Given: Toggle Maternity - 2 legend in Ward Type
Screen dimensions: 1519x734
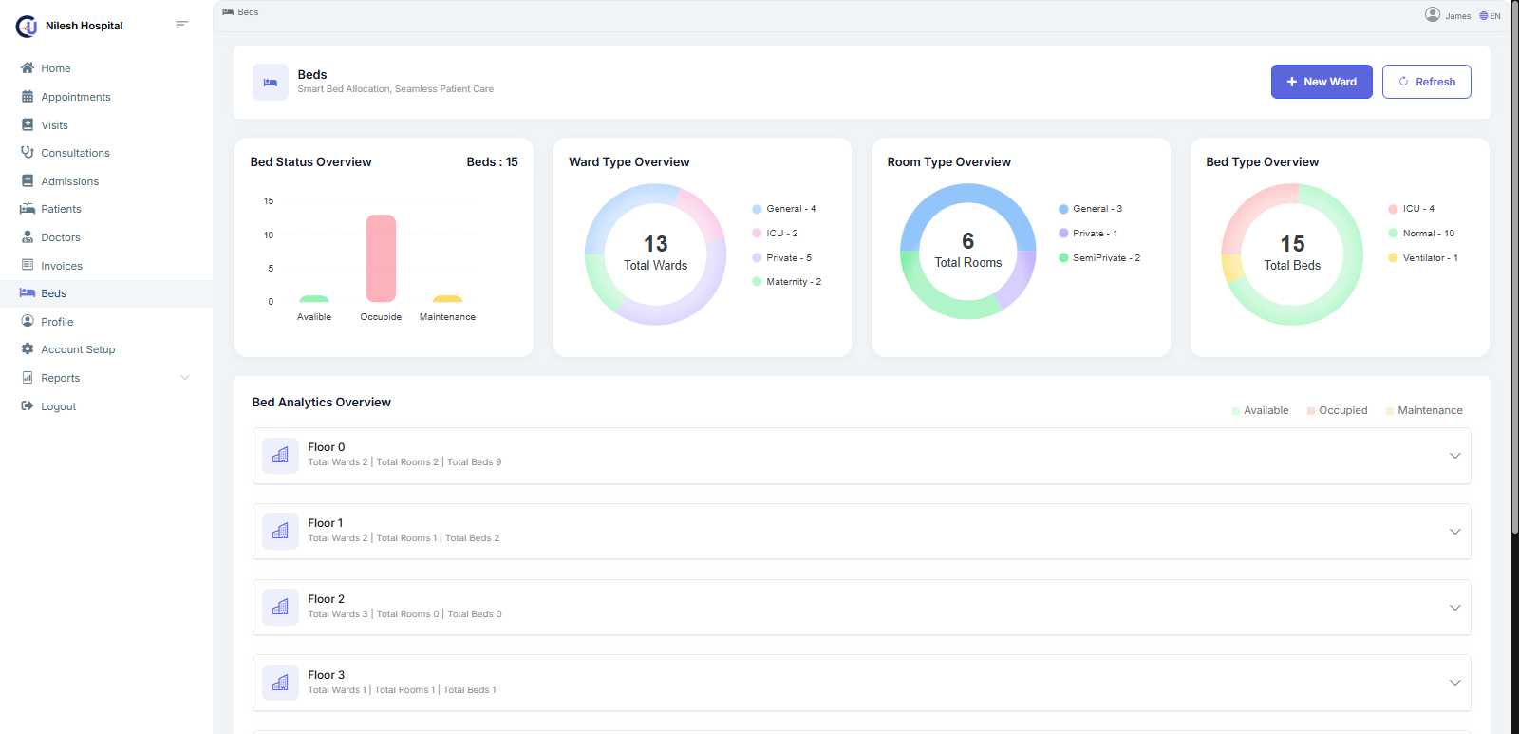Looking at the screenshot, I should point(787,282).
